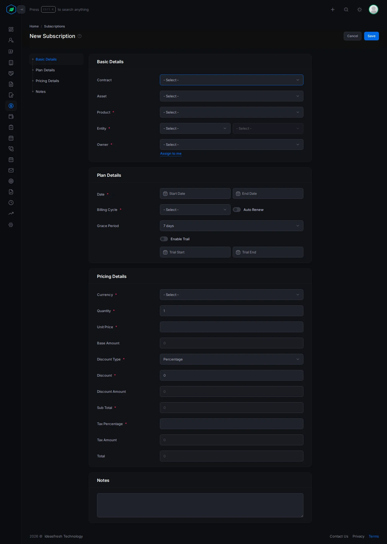Image resolution: width=387 pixels, height=544 pixels.
Task: Click the user search icon in sidebar
Action: pyautogui.click(x=11, y=40)
